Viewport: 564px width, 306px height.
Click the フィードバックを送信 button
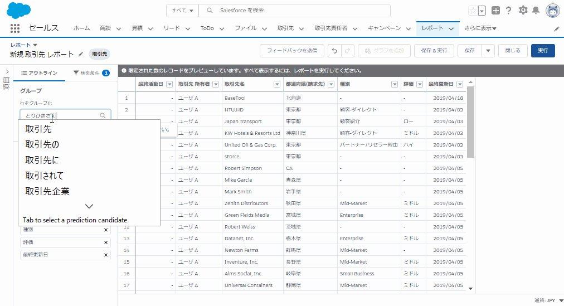(x=291, y=51)
